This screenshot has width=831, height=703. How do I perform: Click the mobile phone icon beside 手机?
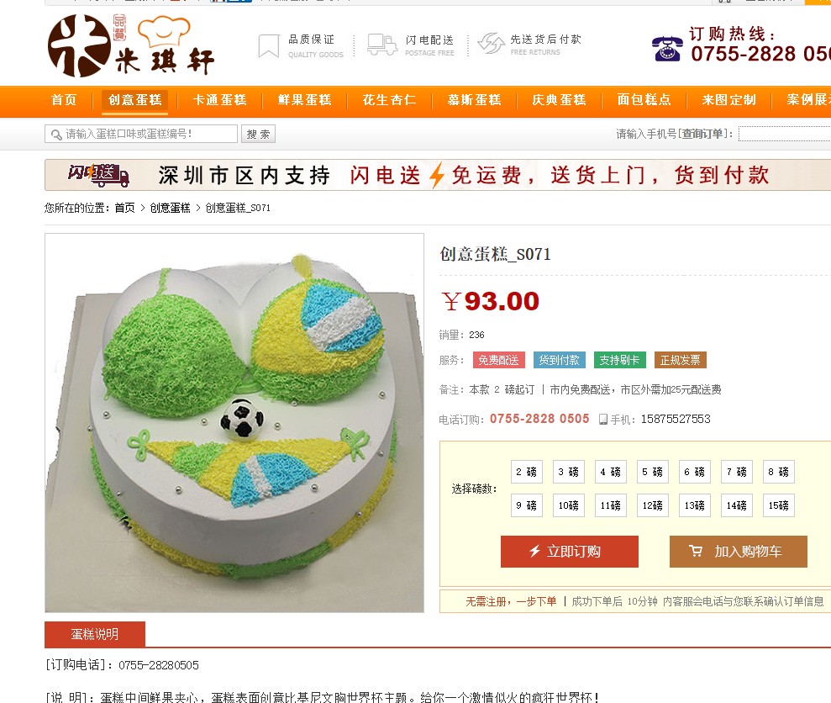[x=603, y=420]
